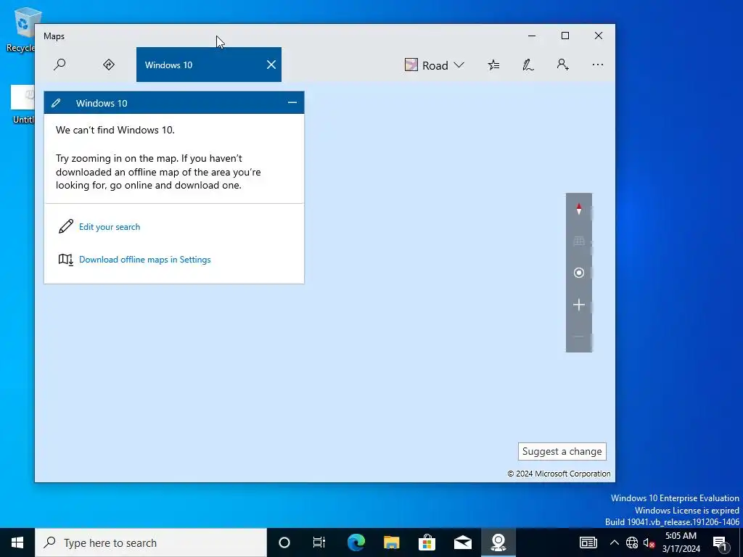This screenshot has height=557, width=743.
Task: Open the Action Center notifications icon
Action: coord(721,542)
